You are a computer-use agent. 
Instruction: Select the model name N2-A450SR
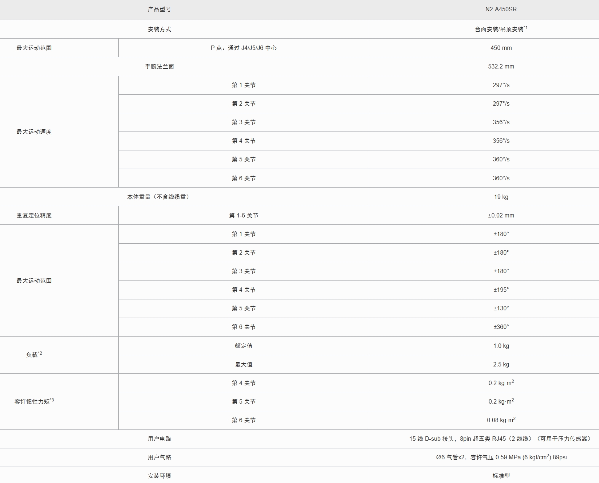click(501, 9)
